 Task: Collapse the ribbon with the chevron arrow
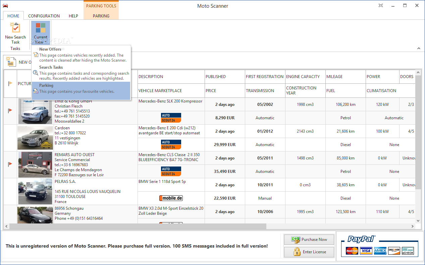pos(418,48)
